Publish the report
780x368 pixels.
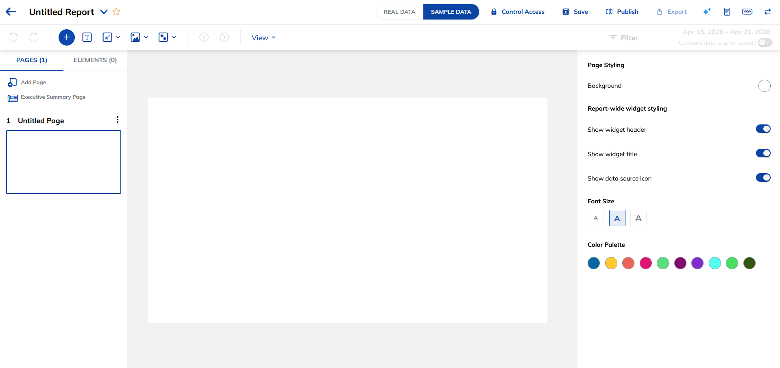622,12
